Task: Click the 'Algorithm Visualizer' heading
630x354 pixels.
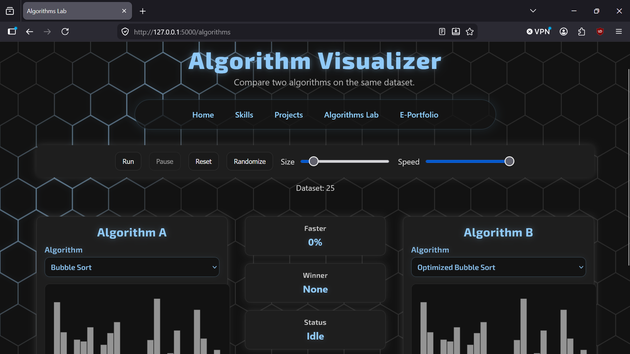Action: [315, 61]
